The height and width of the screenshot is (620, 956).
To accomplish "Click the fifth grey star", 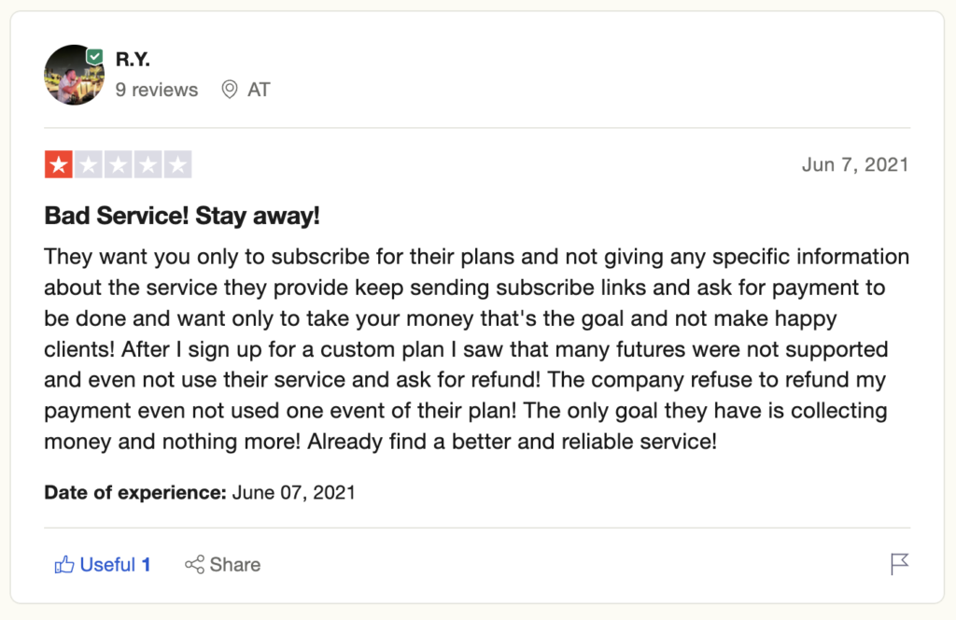I will pyautogui.click(x=176, y=165).
